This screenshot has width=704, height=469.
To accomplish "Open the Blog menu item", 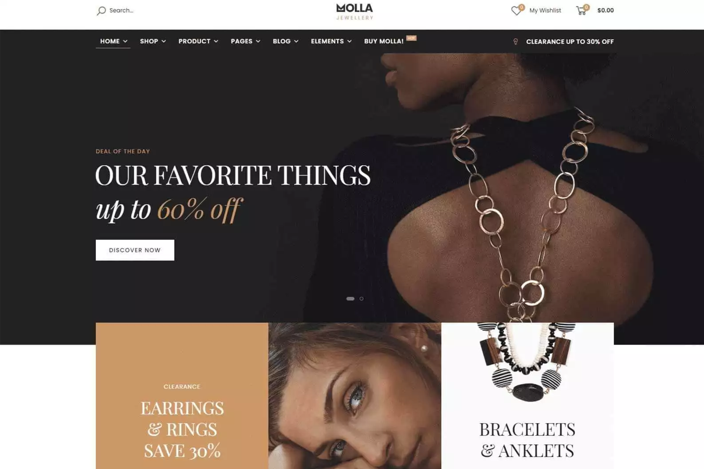I will tap(285, 41).
